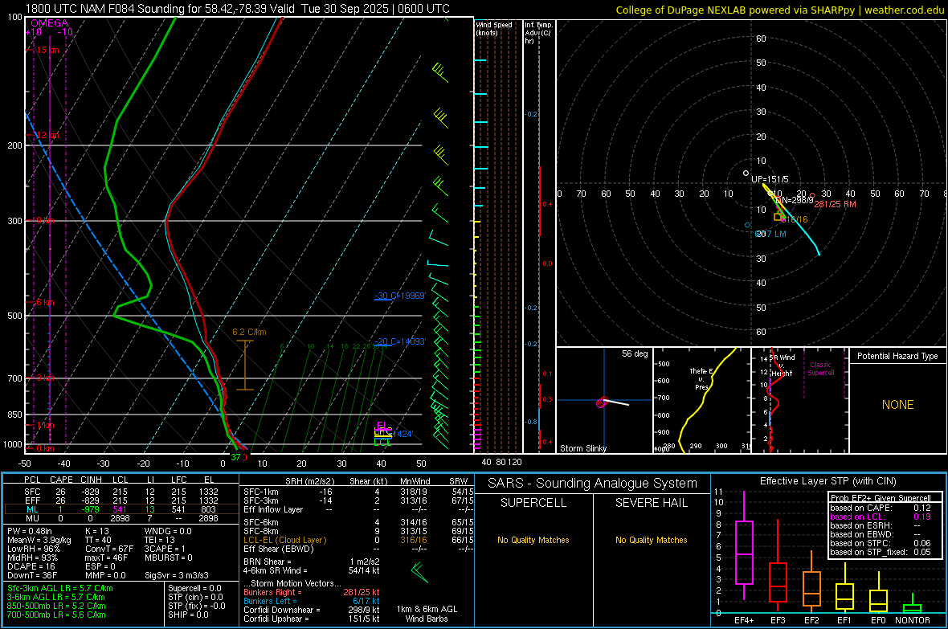Click the 'SFC-6km' shear row label
The height and width of the screenshot is (629, 948).
point(261,522)
